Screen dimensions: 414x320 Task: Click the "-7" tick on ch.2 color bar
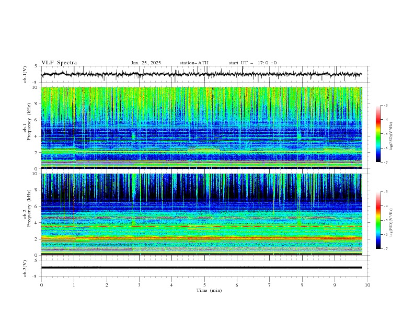[x=385, y=249]
